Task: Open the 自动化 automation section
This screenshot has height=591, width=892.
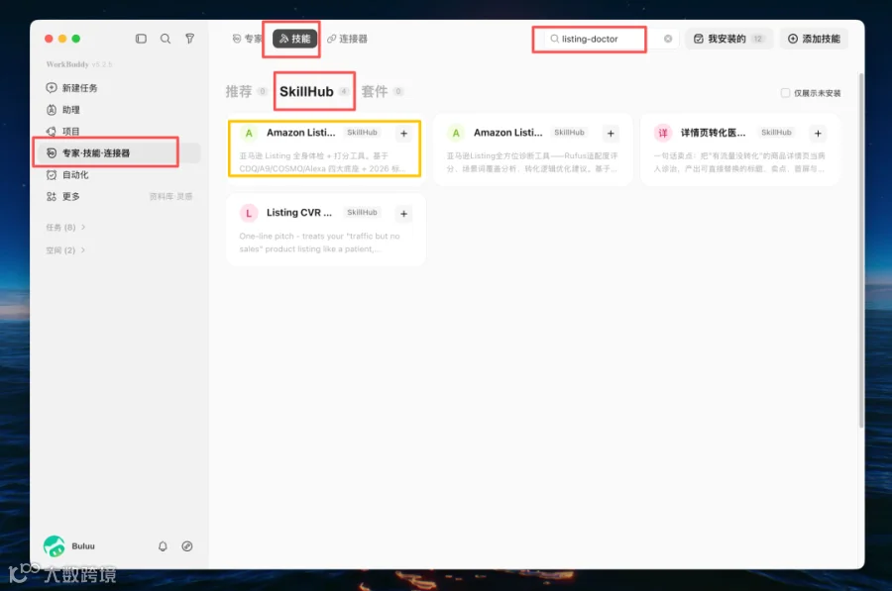Action: (67, 174)
